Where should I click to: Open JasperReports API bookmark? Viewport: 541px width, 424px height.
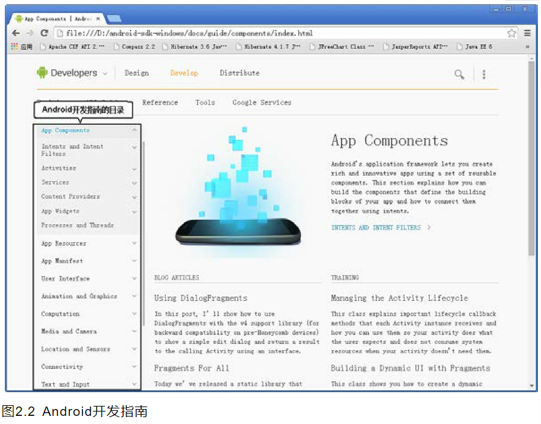(x=415, y=46)
